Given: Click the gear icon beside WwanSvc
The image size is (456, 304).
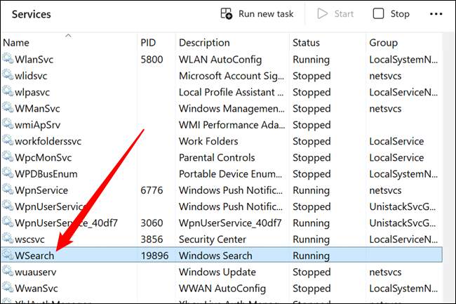Looking at the screenshot, I should point(8,287).
